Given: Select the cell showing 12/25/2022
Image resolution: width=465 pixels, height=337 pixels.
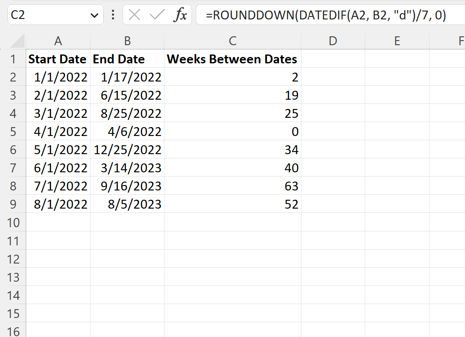Looking at the screenshot, I should (127, 149).
